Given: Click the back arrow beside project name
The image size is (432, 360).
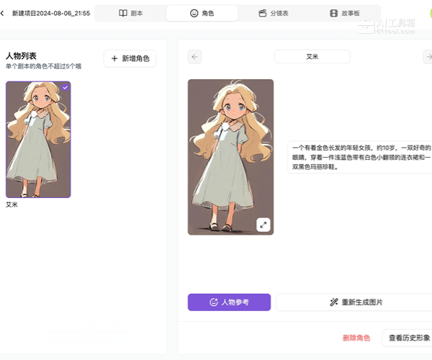Looking at the screenshot, I should tap(3, 13).
